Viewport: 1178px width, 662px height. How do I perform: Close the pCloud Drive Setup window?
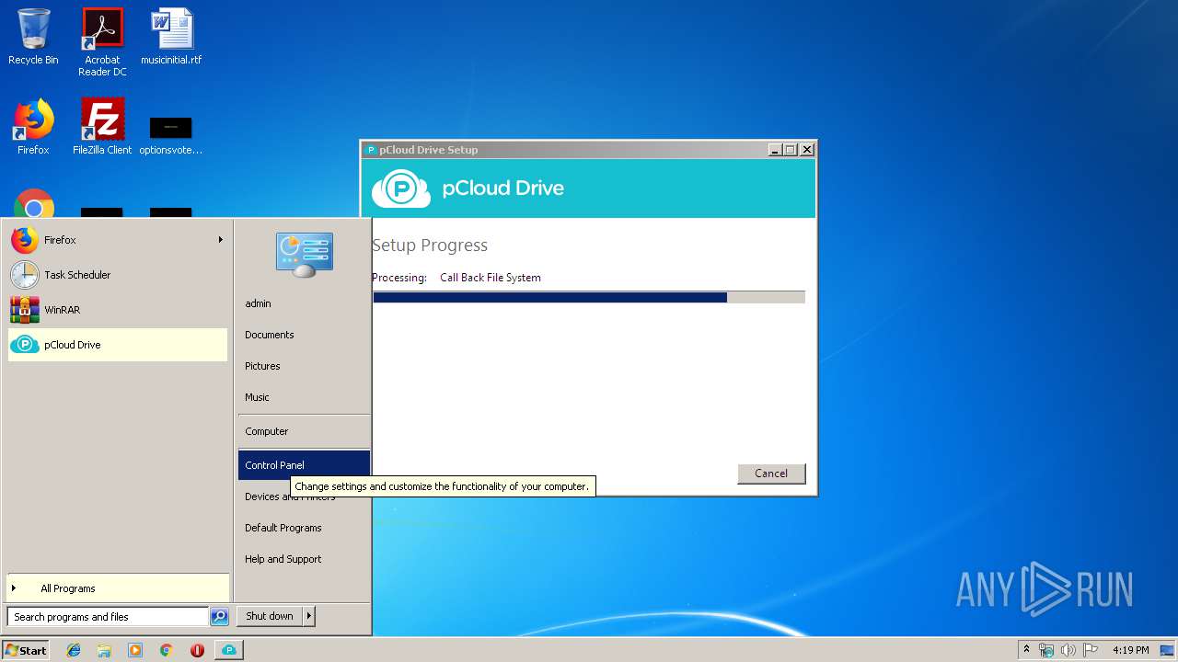pyautogui.click(x=807, y=150)
